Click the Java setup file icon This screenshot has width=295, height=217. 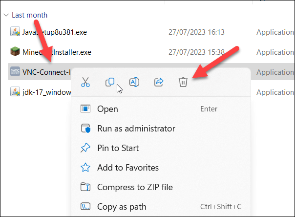coord(15,32)
